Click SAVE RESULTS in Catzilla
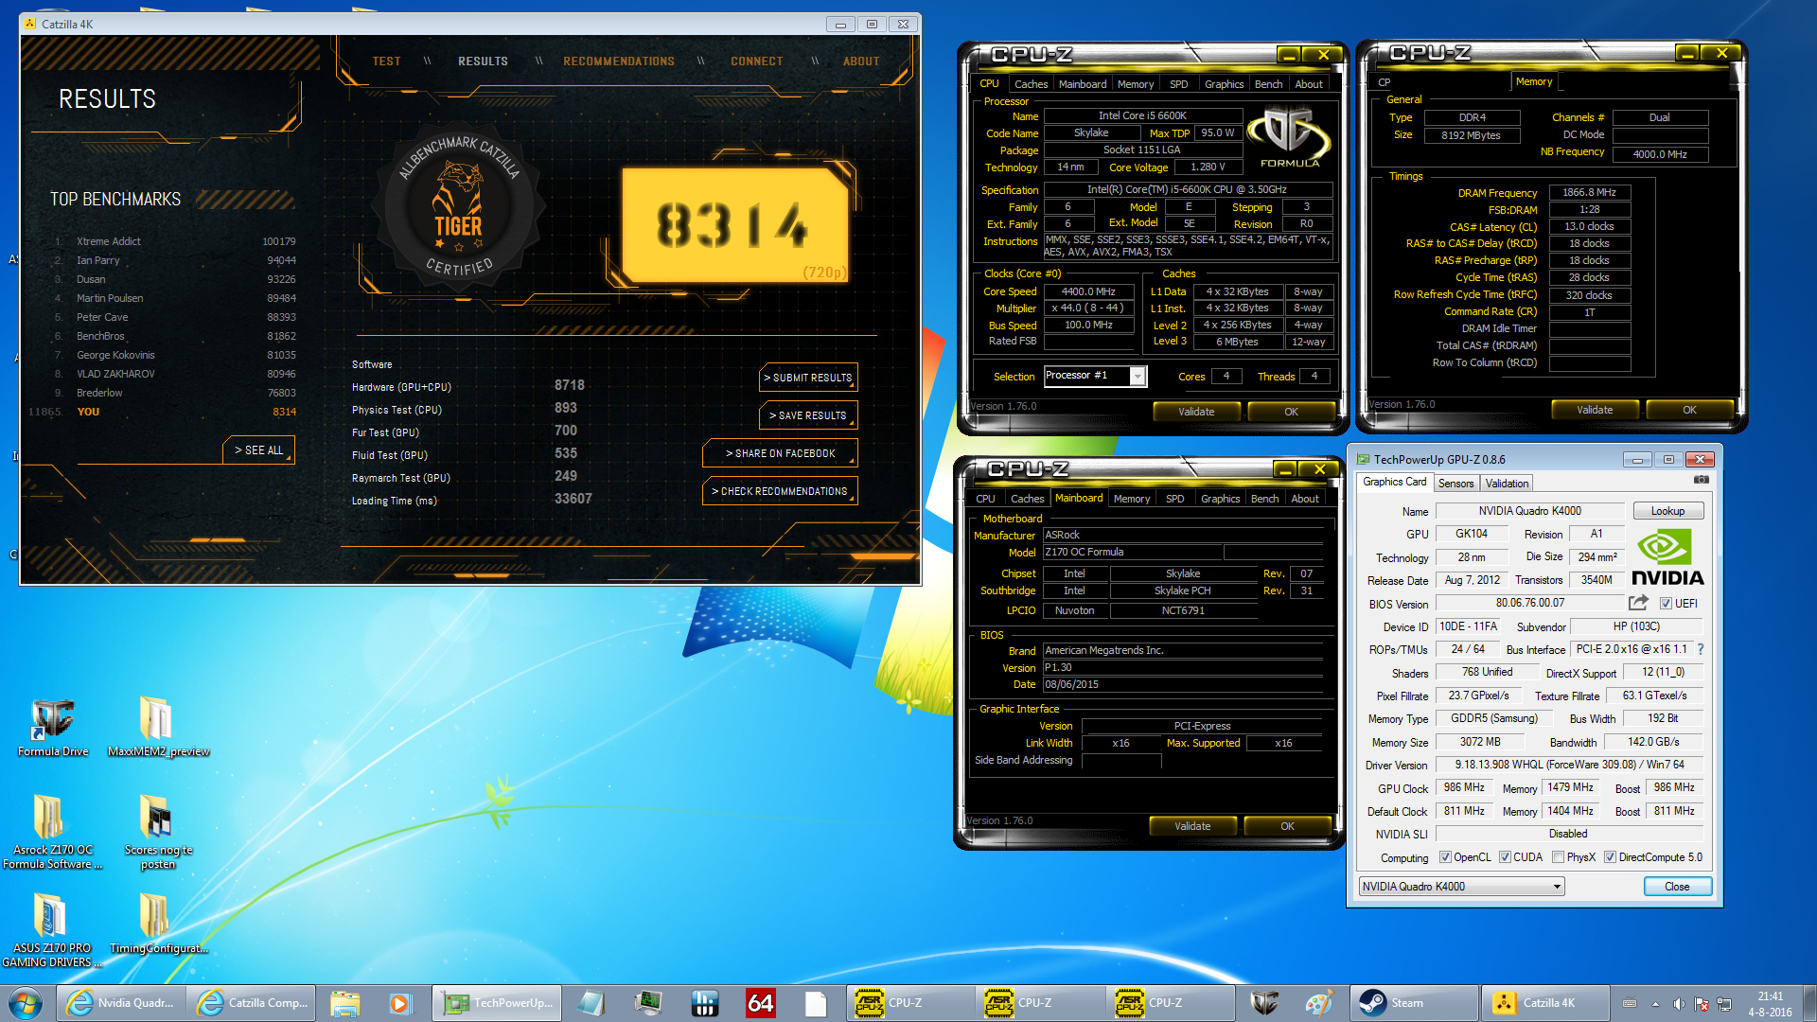 tap(808, 415)
